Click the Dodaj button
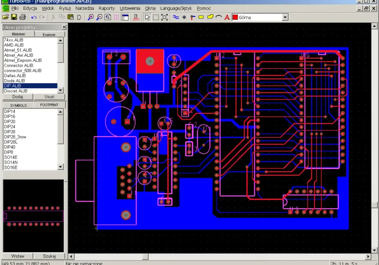The width and height of the screenshot is (379, 265). click(18, 97)
